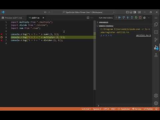Open the Run and Debug more actions menu
160x120 pixels.
pyautogui.click(x=148, y=18)
